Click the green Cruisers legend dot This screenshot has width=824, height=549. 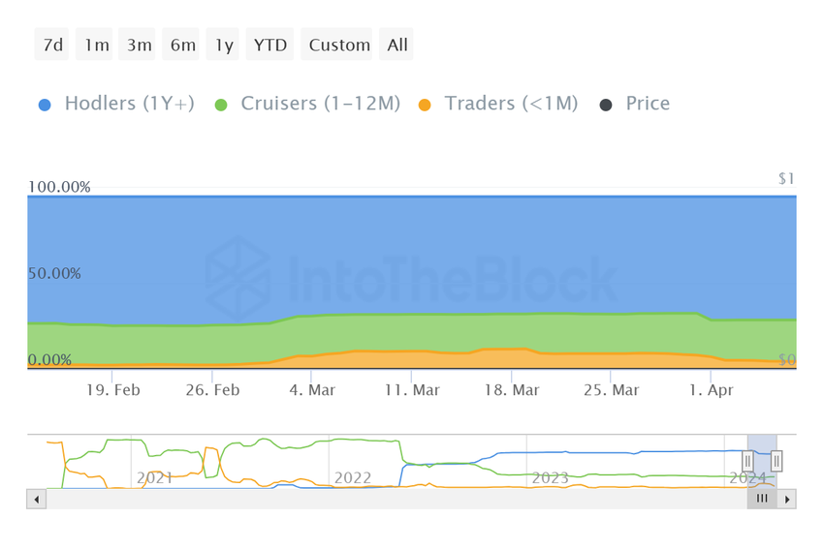(x=221, y=105)
